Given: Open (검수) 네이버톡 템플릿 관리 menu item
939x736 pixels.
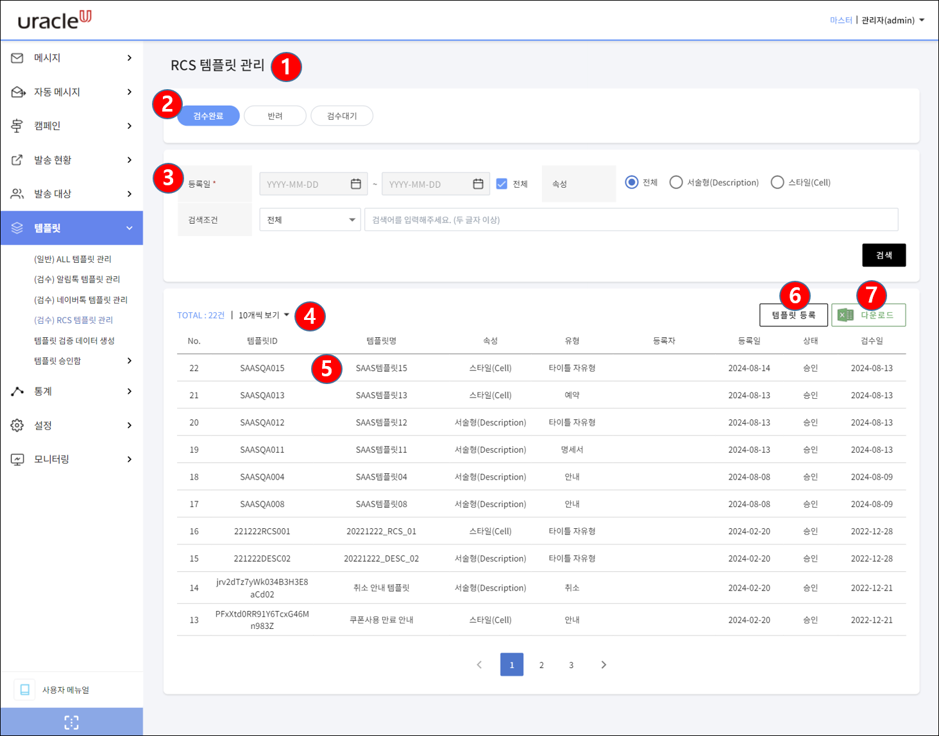Looking at the screenshot, I should pyautogui.click(x=81, y=299).
